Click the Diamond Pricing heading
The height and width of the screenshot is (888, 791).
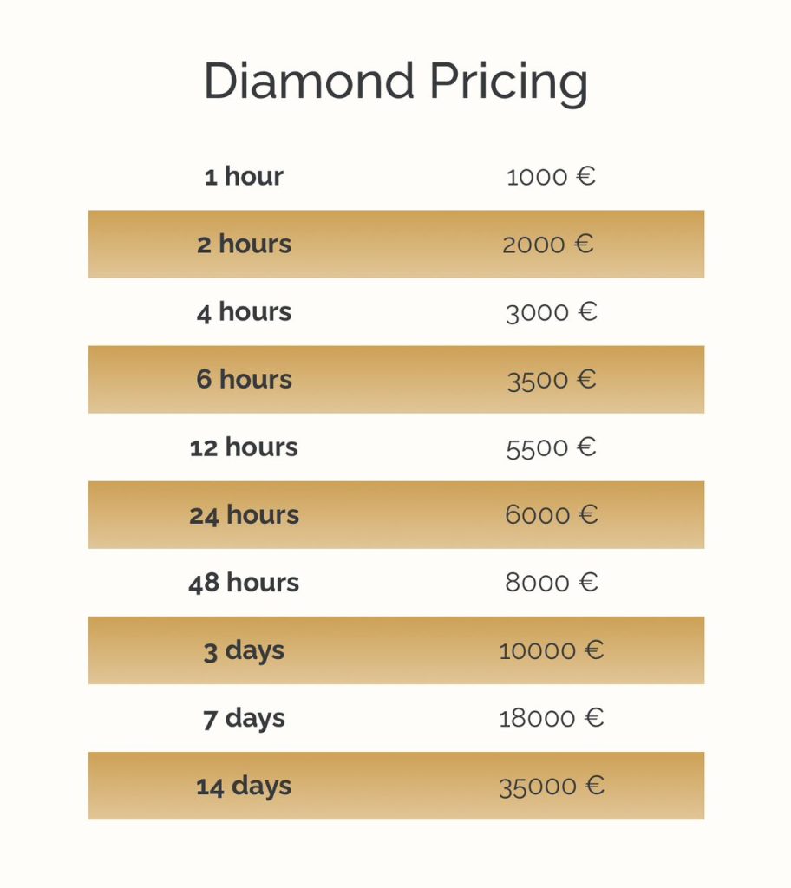(x=395, y=82)
